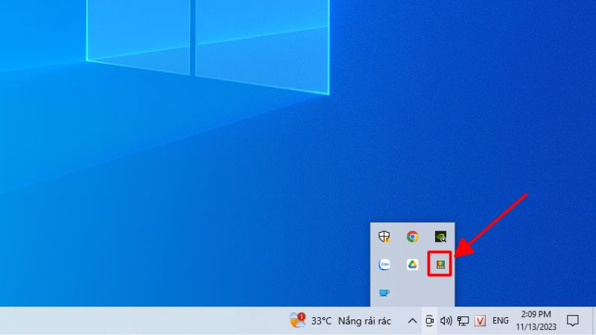Open Windows Security shield tray icon

pyautogui.click(x=384, y=236)
